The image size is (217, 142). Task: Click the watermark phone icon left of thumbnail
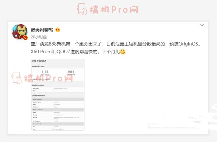pos(16,78)
